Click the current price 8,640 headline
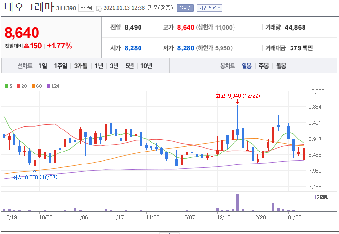The width and height of the screenshot is (339, 234). pos(22,33)
